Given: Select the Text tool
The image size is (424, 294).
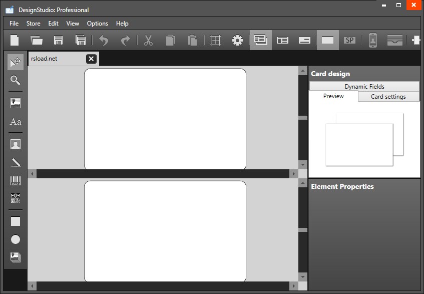Looking at the screenshot, I should coord(15,122).
